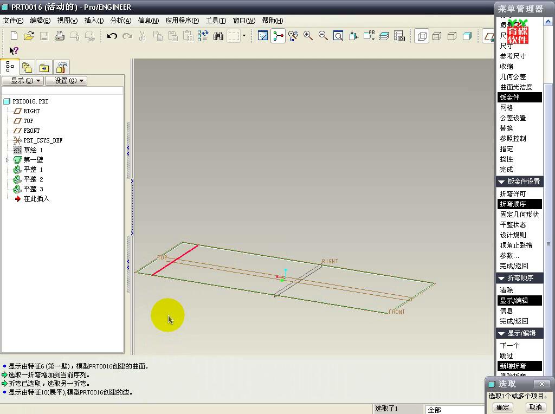The image size is (555, 414).
Task: Click 在此插入 marker in model tree
Action: [36, 199]
